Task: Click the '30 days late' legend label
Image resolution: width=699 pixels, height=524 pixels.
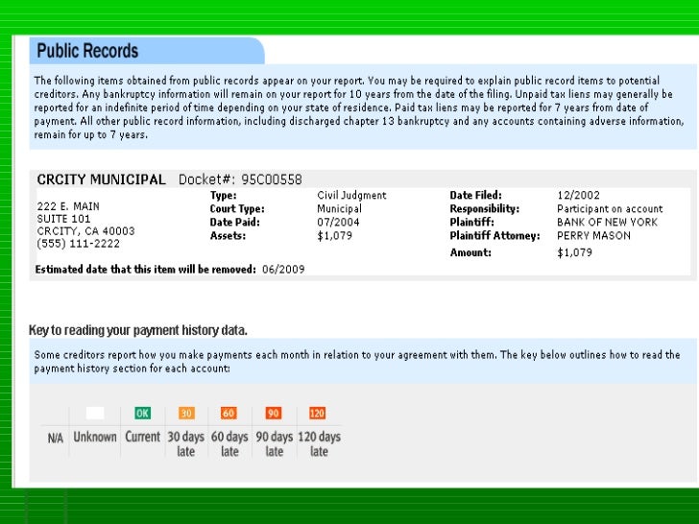Action: [x=186, y=443]
